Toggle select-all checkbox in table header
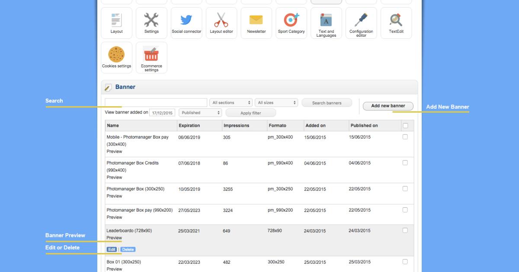The width and height of the screenshot is (519, 272). [x=405, y=126]
